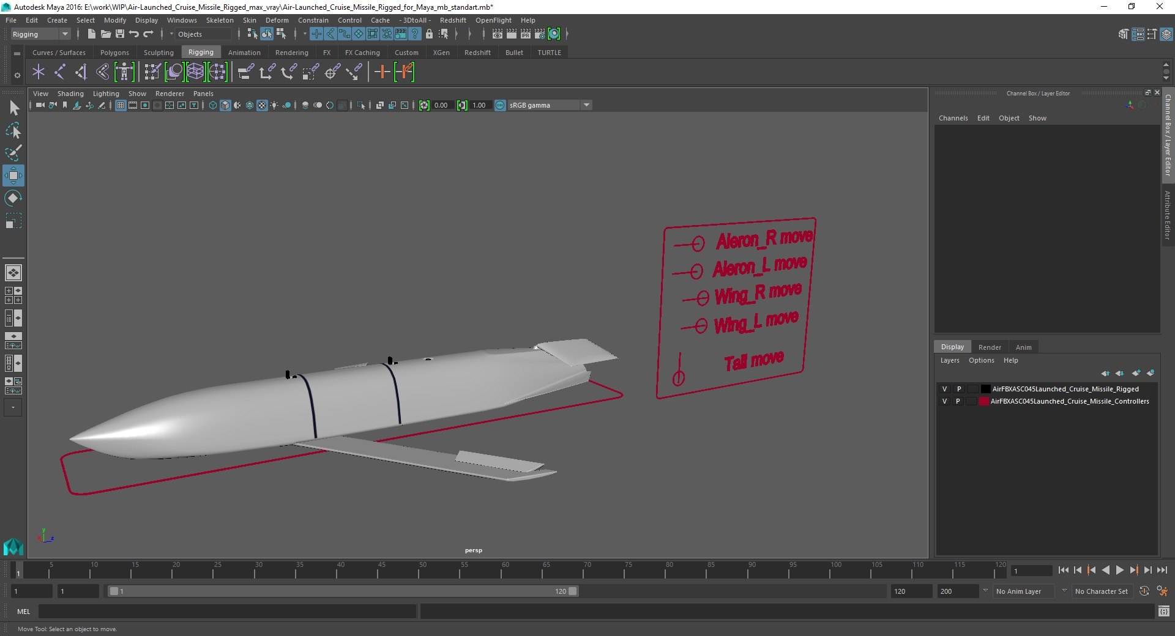
Task: Open the shelf options gear menu
Action: (x=17, y=75)
